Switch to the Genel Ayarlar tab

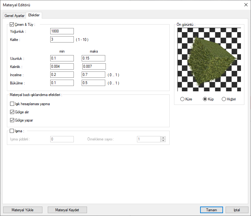click(14, 16)
